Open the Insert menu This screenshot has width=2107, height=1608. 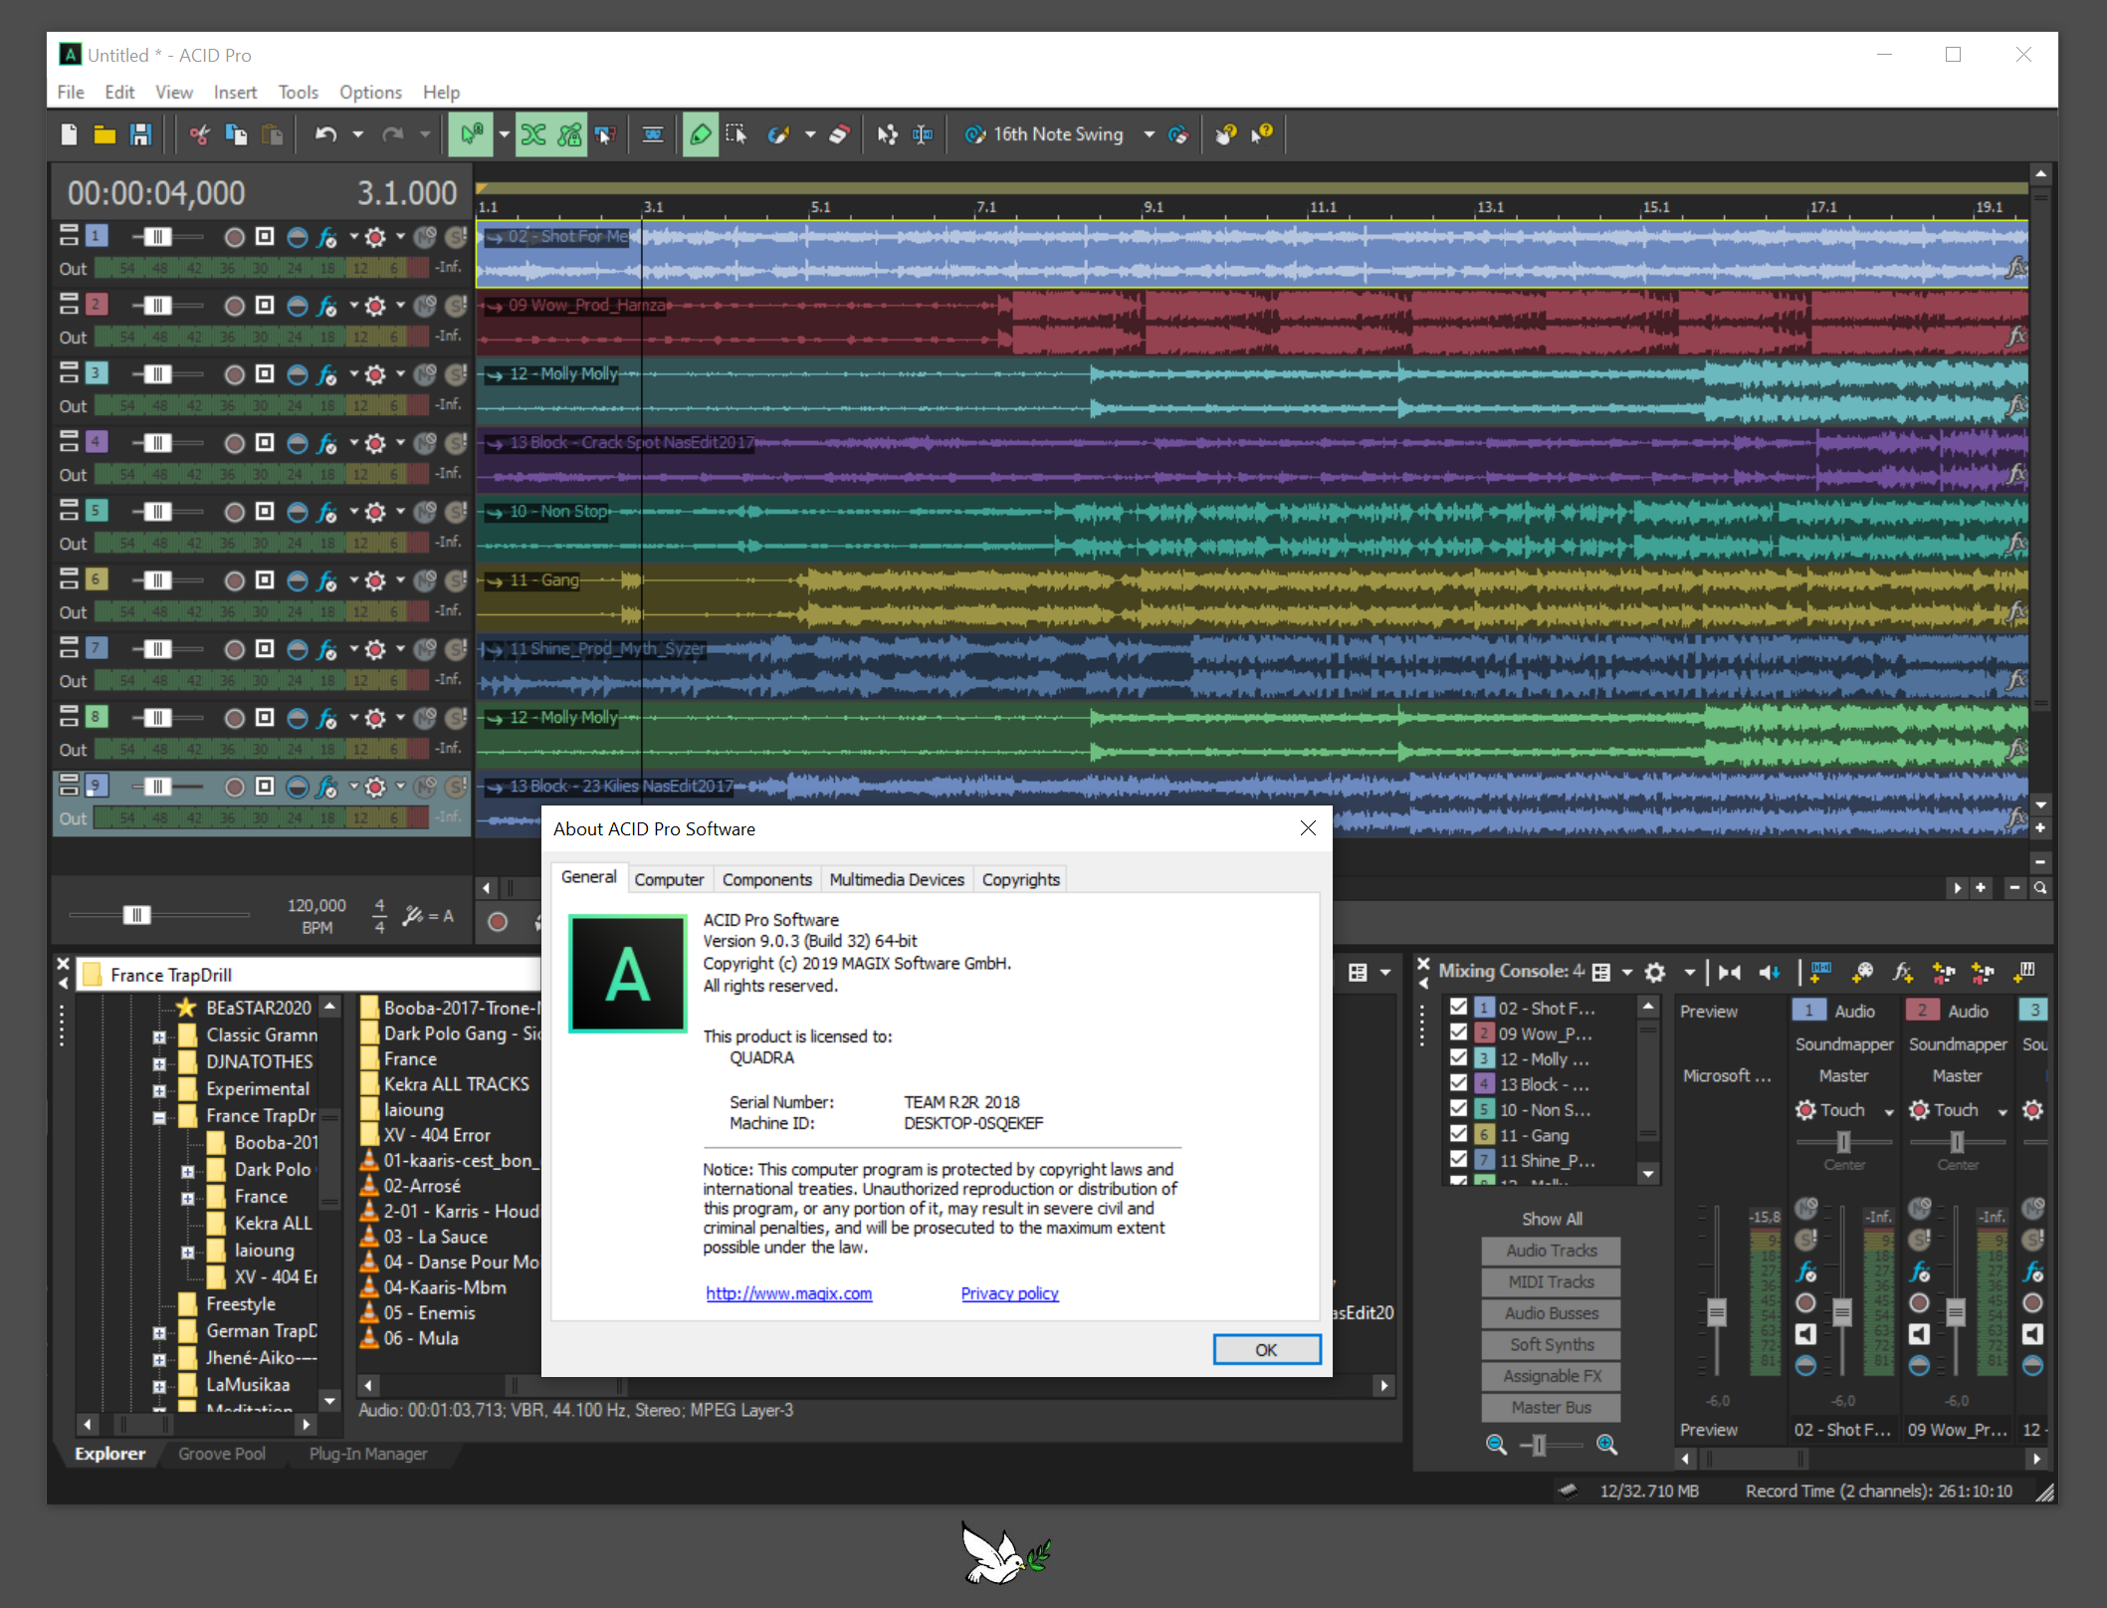tap(235, 92)
